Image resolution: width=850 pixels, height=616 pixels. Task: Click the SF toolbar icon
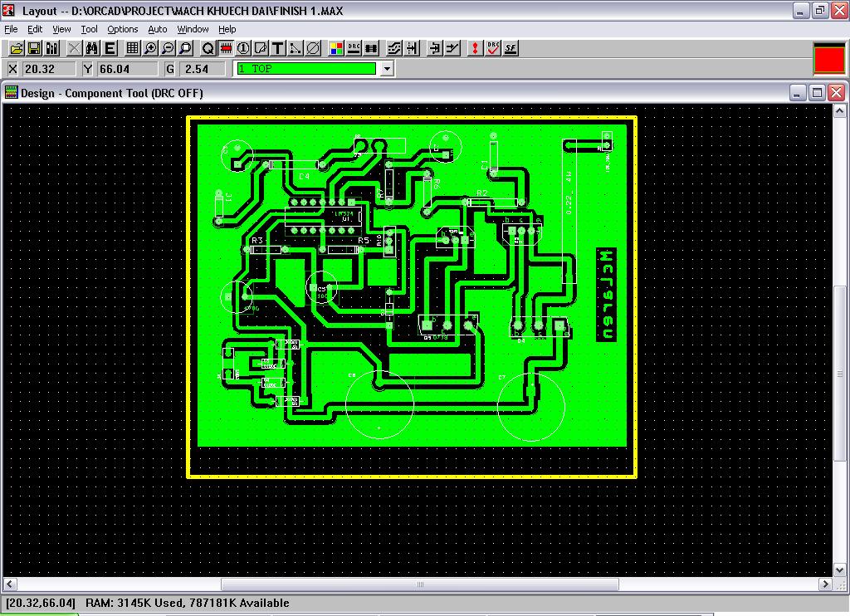coord(510,49)
